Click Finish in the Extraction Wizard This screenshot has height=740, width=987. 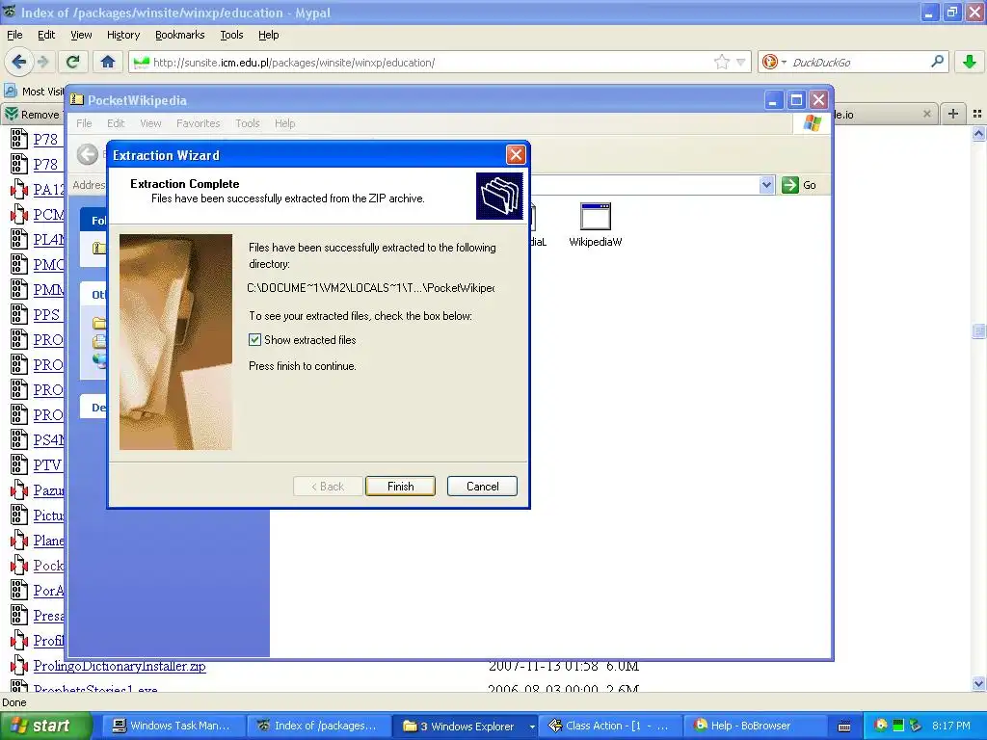(x=400, y=487)
